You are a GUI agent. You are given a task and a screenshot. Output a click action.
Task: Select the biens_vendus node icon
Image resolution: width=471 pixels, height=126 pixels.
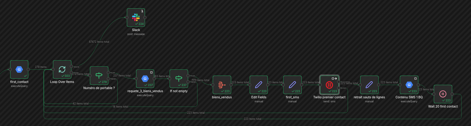tap(222, 85)
